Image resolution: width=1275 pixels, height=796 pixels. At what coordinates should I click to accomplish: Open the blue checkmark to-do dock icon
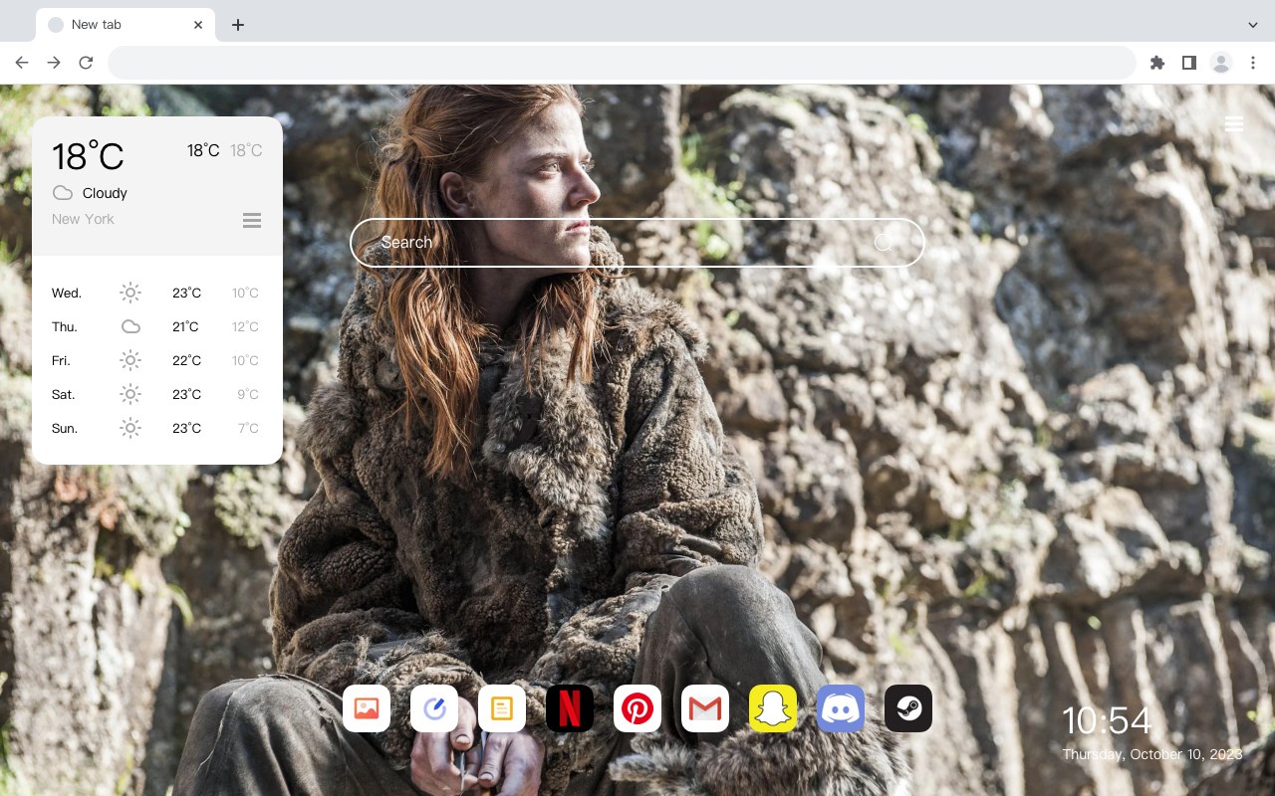pos(434,708)
